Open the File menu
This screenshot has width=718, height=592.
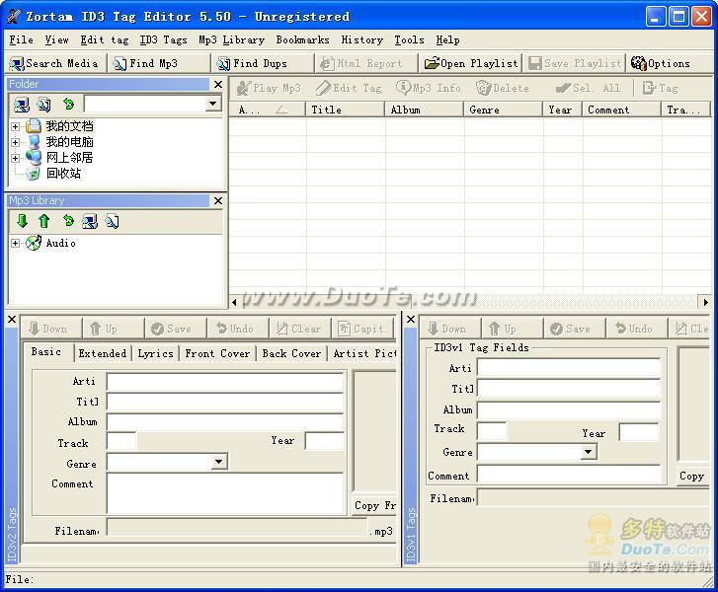pos(21,39)
